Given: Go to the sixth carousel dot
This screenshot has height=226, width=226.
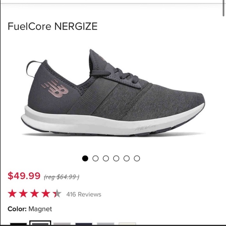Looking at the screenshot, I should (137, 159).
